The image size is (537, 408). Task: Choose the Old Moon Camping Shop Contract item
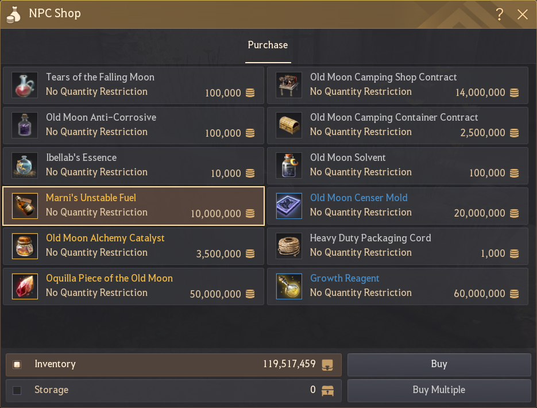397,85
